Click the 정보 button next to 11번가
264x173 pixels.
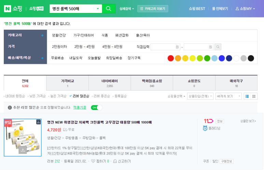pos(220,121)
